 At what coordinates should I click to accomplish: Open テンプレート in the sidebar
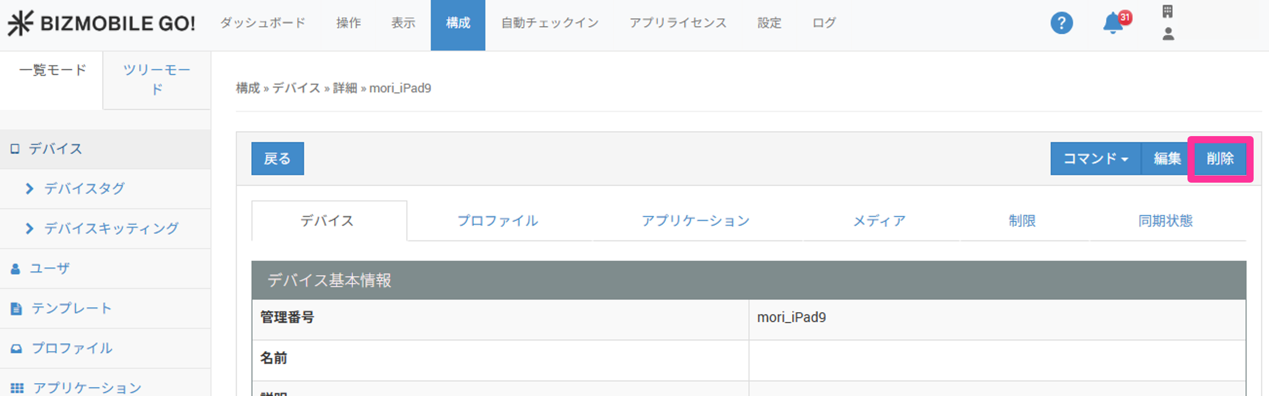tap(71, 309)
